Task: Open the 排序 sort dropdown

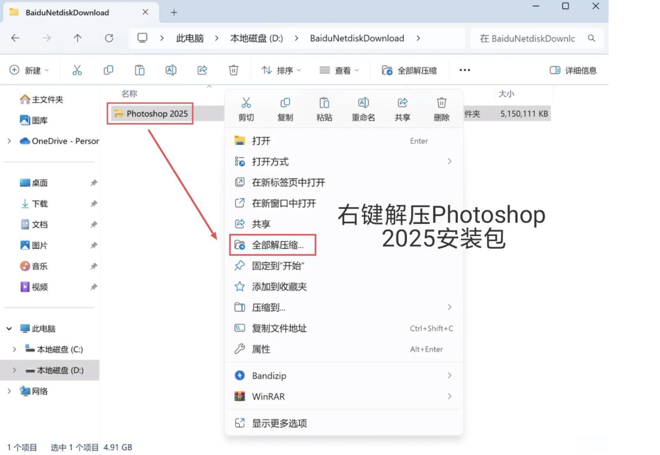Action: [281, 70]
